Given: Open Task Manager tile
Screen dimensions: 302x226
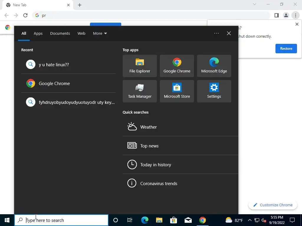Looking at the screenshot, I should click(x=139, y=91).
